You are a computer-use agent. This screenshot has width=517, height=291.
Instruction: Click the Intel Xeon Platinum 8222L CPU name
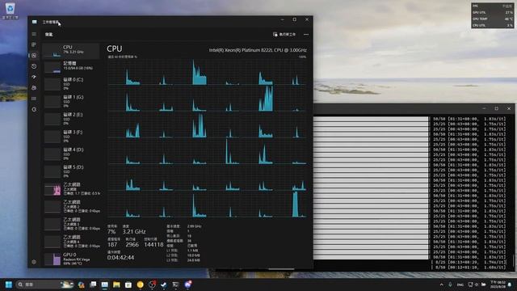pos(258,50)
